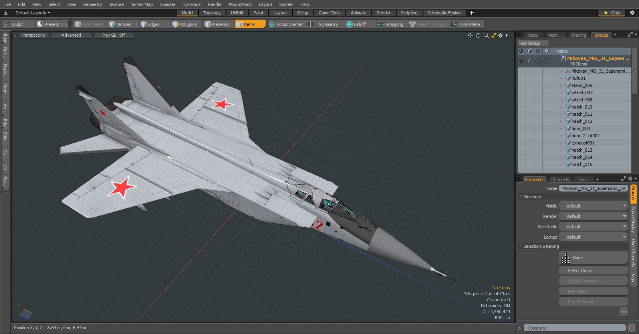Toggle the Only star button
639x334 pixels.
(x=611, y=13)
